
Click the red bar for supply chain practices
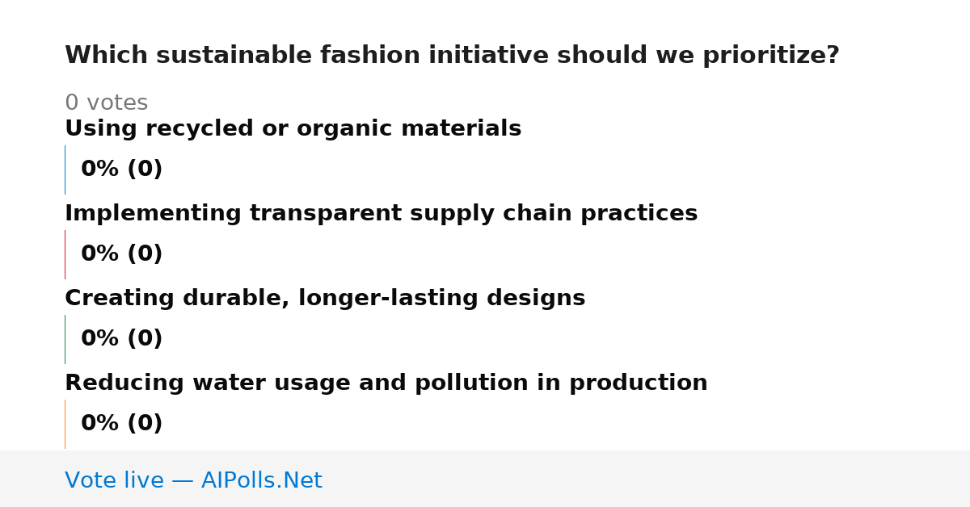point(65,254)
